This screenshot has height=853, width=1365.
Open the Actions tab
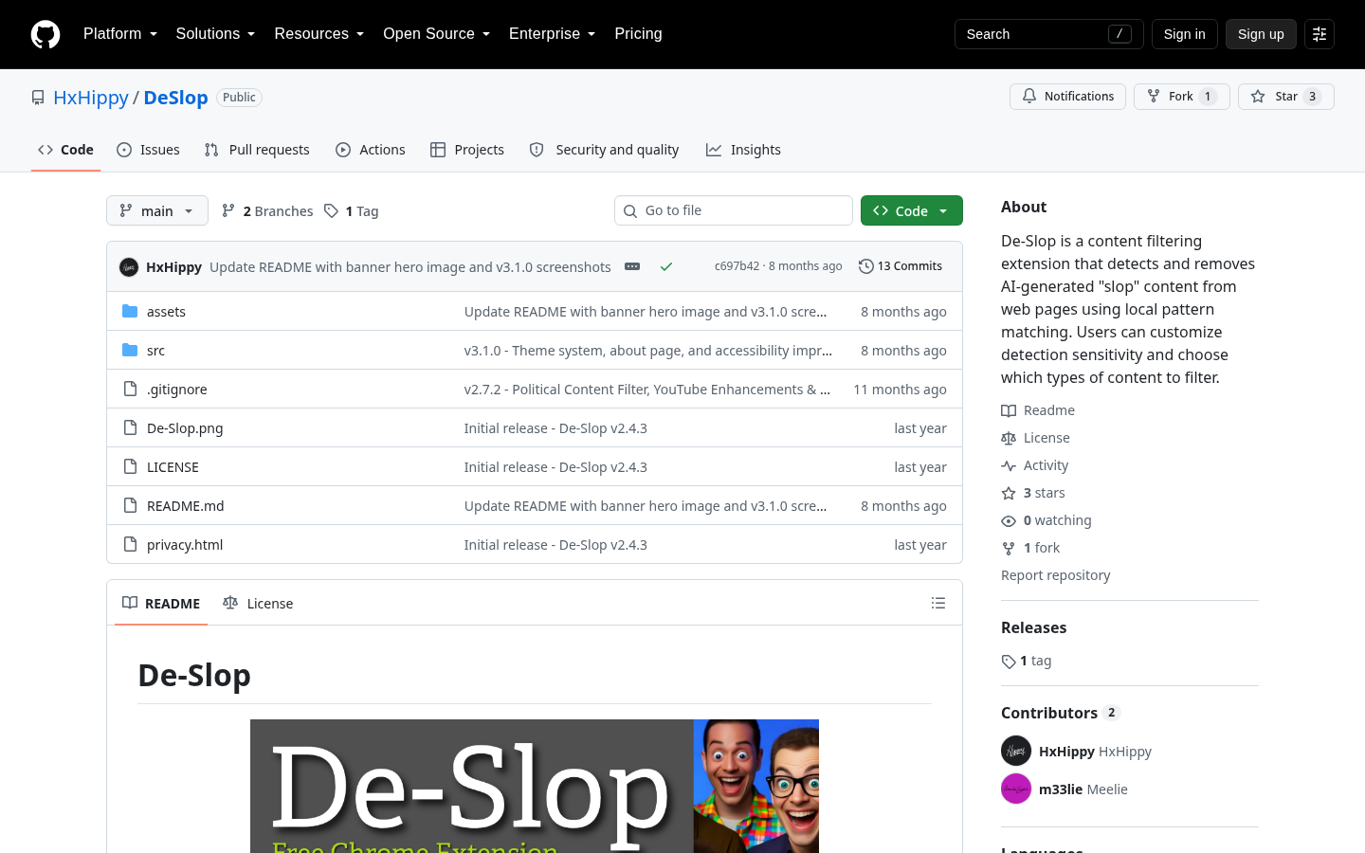371,150
